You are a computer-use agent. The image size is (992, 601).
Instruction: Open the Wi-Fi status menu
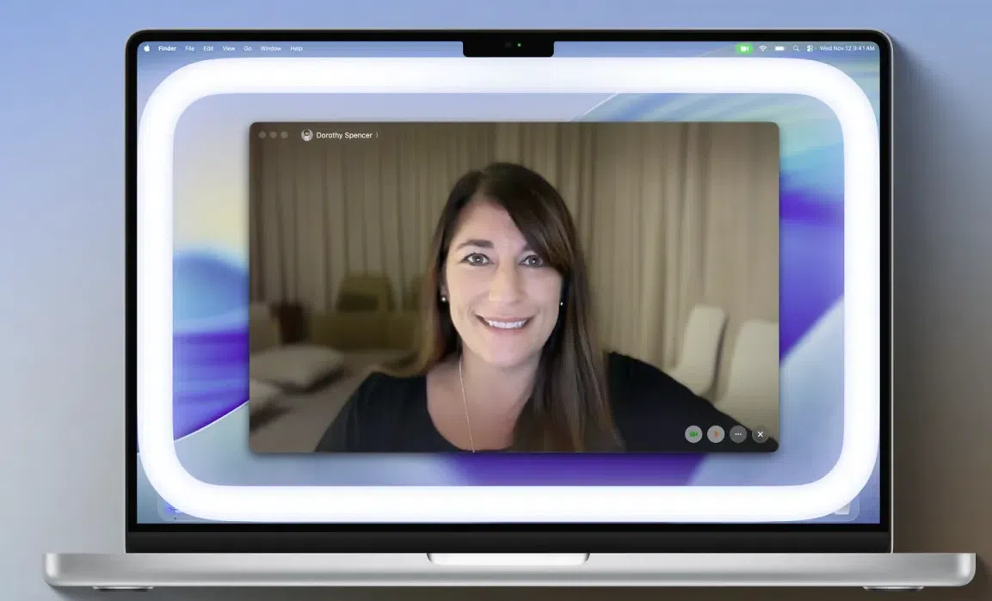(x=762, y=48)
